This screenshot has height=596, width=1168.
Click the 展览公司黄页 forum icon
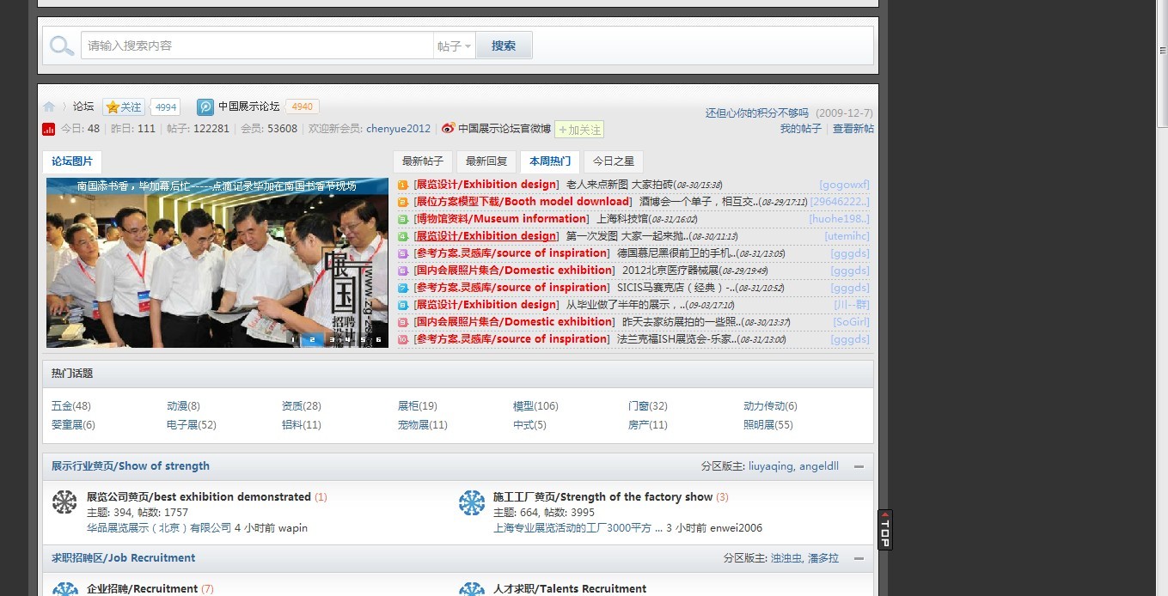[x=64, y=502]
